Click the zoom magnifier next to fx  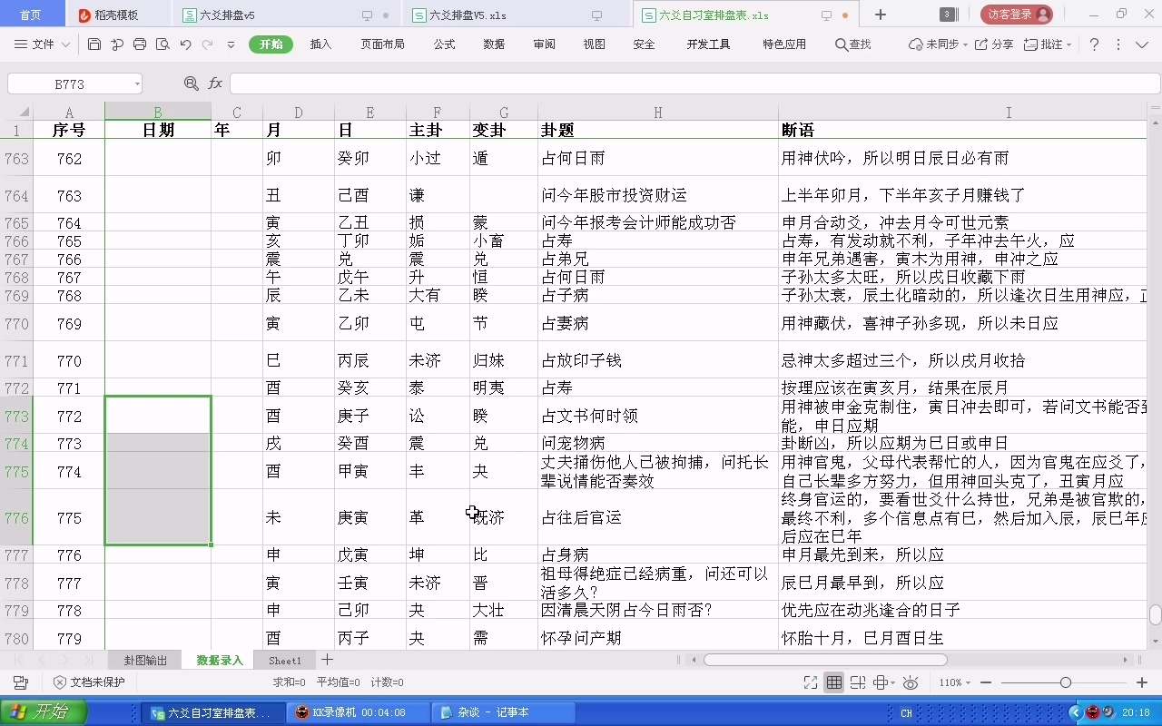pos(192,83)
